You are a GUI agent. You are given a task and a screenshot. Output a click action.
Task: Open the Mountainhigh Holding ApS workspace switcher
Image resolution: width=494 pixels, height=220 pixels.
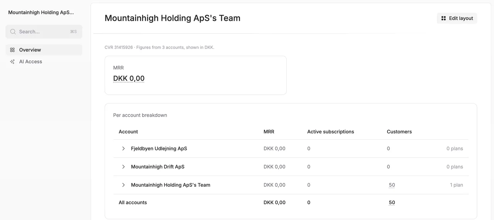pyautogui.click(x=41, y=12)
